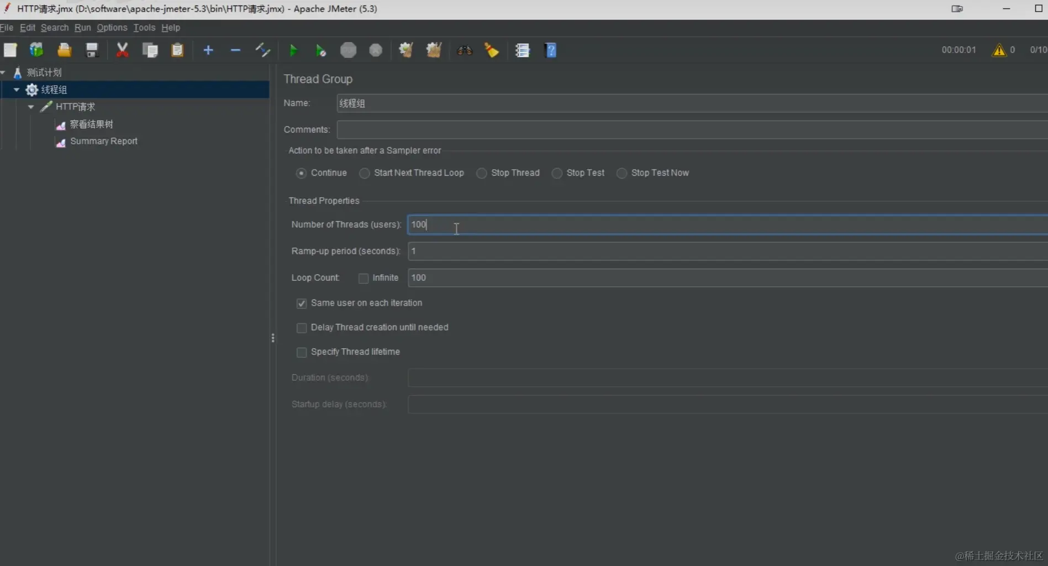
Task: Paste the copied element
Action: click(177, 50)
